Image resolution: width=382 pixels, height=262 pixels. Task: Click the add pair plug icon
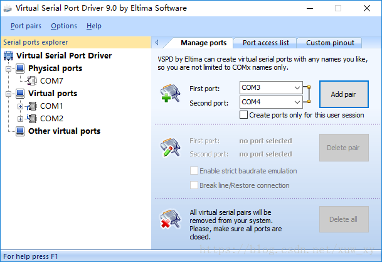(x=170, y=93)
